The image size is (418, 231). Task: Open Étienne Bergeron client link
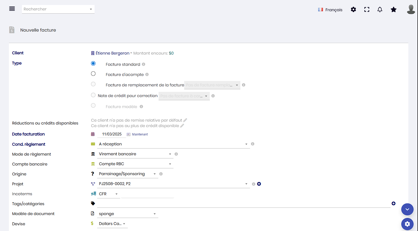tap(112, 53)
